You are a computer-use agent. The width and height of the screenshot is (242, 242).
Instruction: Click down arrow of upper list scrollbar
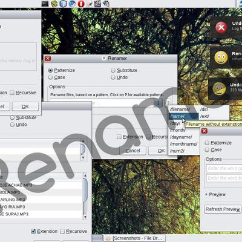(83, 157)
